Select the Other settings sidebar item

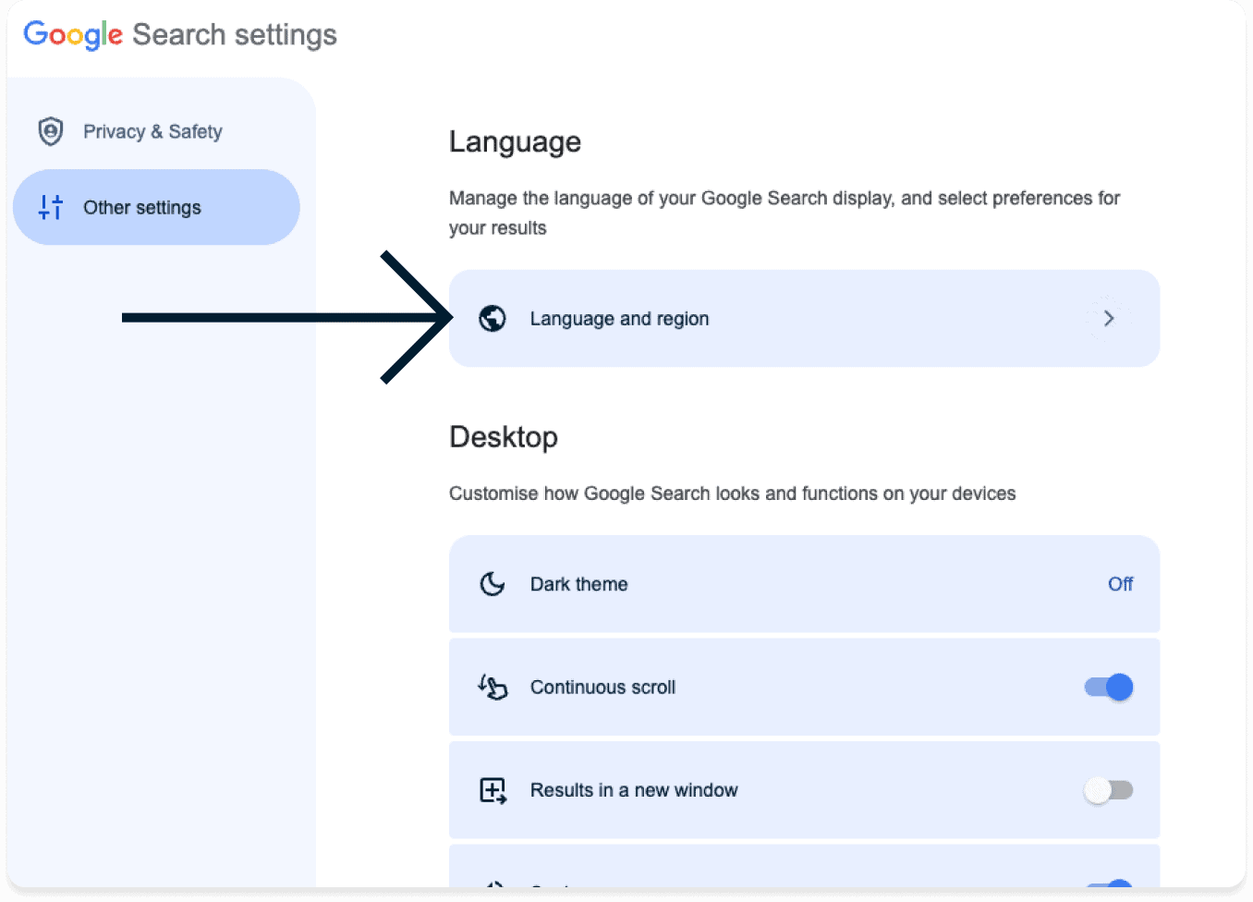(x=142, y=207)
